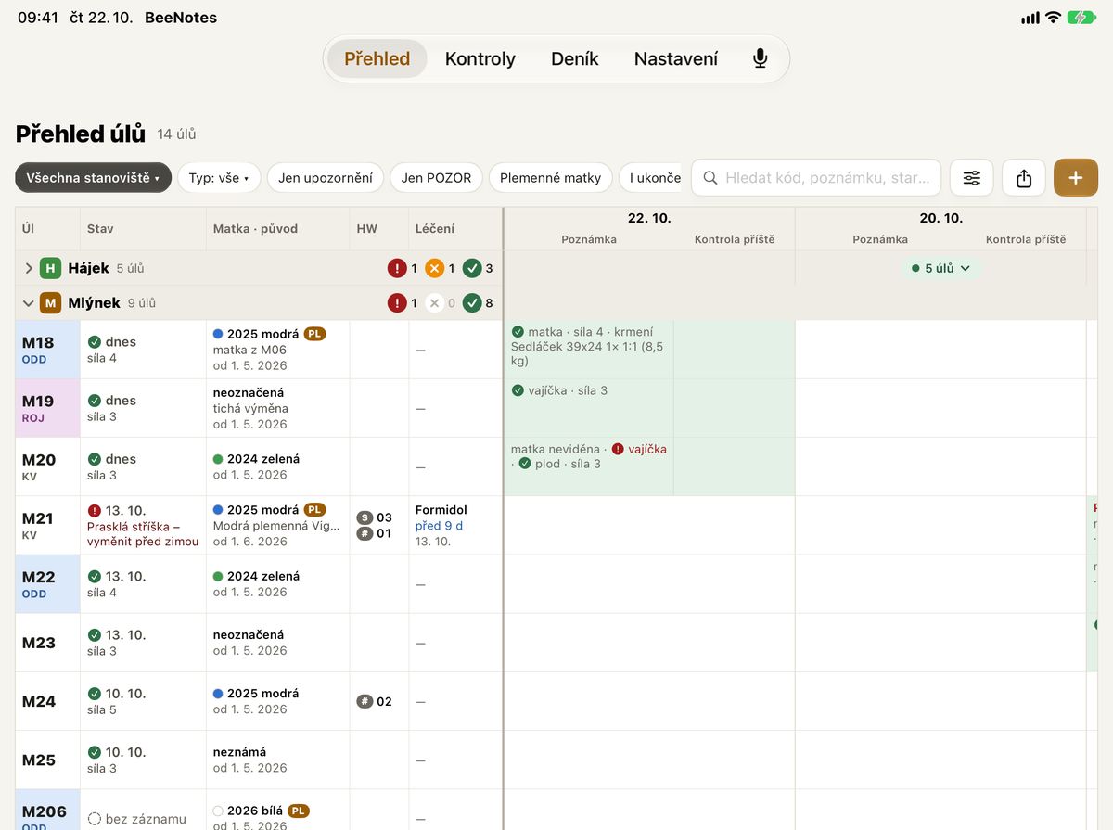Click the tichá výměna text on M19

point(250,409)
